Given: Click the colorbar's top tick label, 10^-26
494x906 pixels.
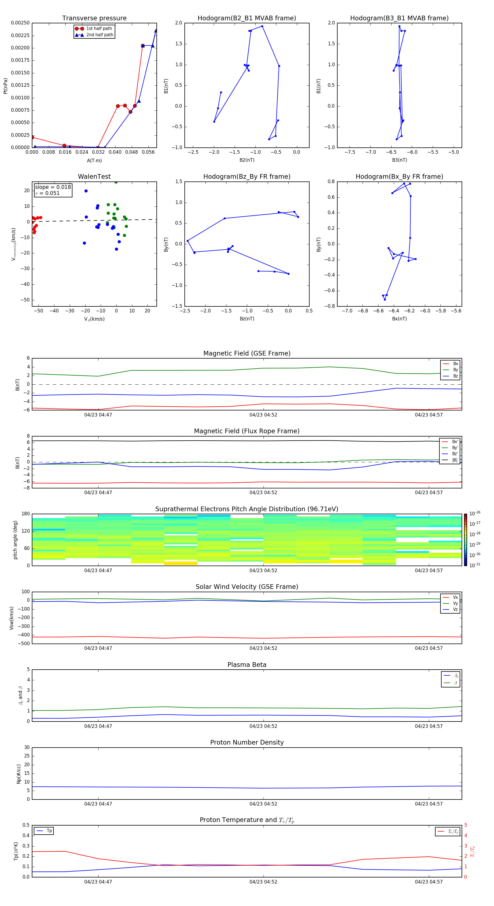Looking at the screenshot, I should pos(475,513).
